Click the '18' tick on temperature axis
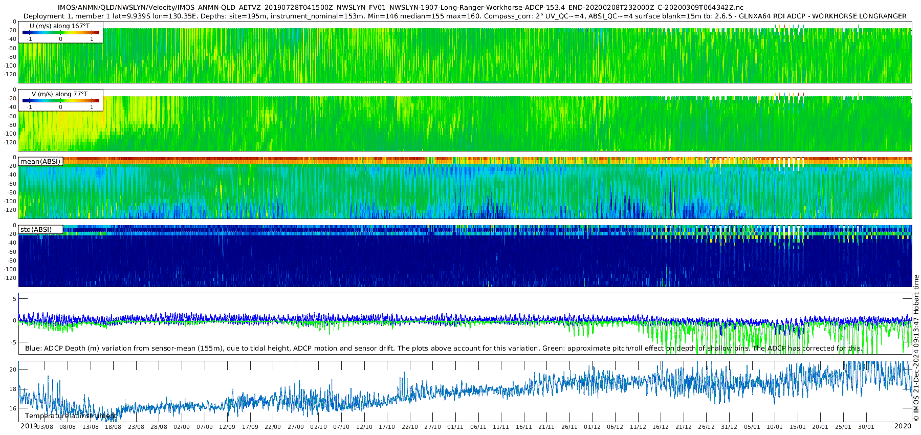Image resolution: width=921 pixels, height=435 pixels. [x=13, y=389]
